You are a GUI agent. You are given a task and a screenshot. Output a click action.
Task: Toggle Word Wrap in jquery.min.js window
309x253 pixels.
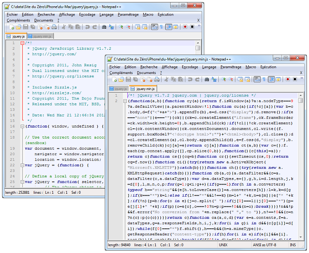257,79
